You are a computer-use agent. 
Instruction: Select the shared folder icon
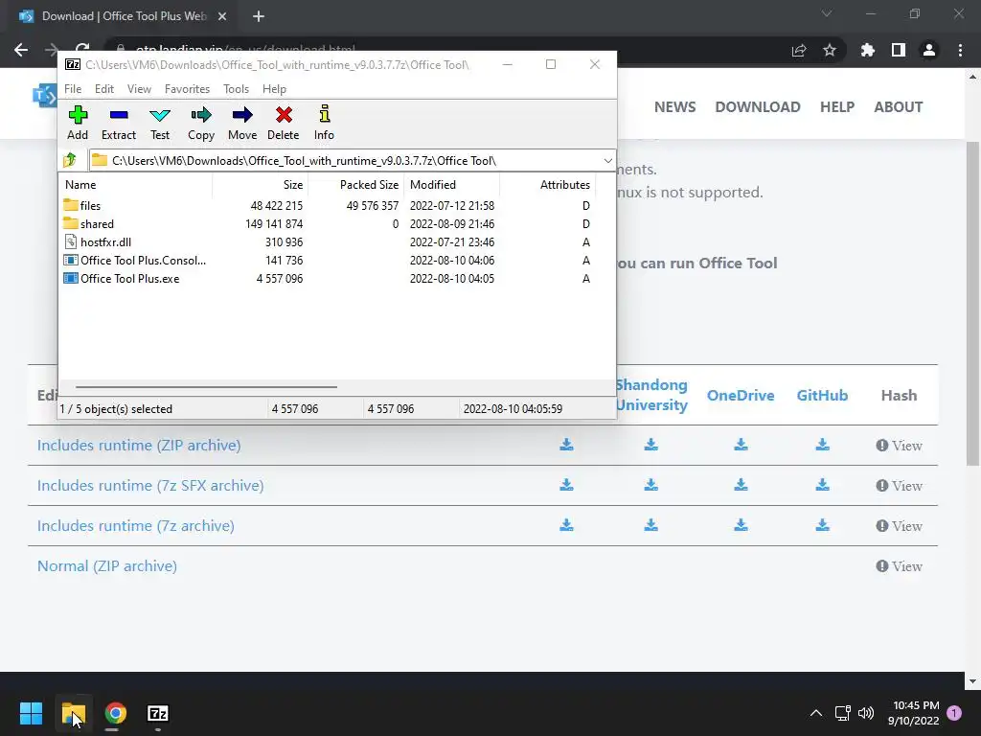tap(71, 223)
